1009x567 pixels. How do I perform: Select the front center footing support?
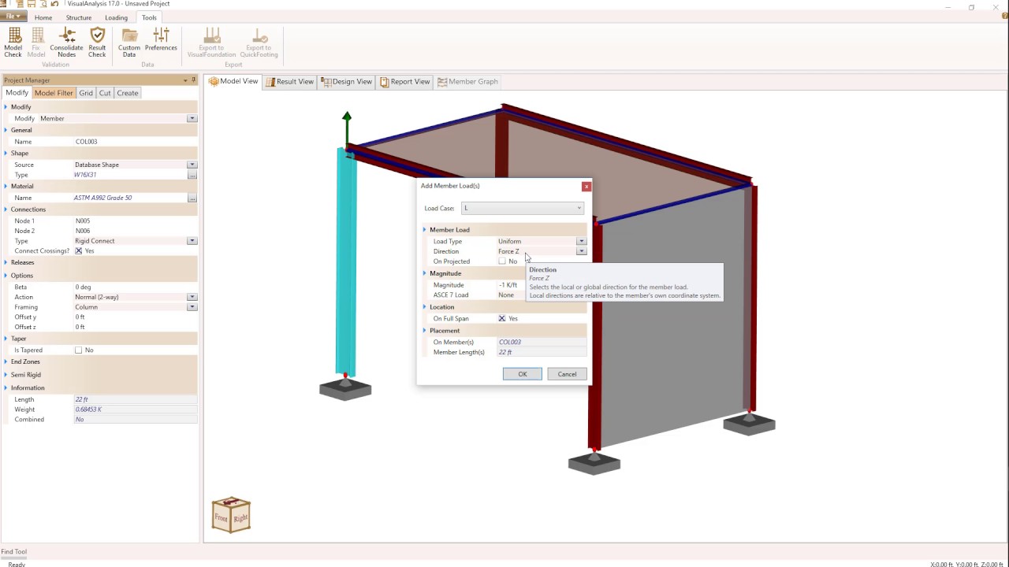click(594, 462)
